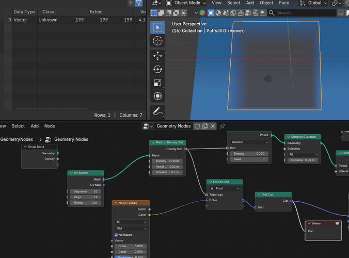Adjust the Density 40.000 field
The width and height of the screenshot is (349, 258).
click(167, 161)
